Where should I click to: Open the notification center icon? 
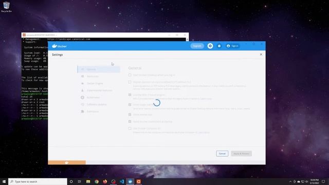[323, 181]
